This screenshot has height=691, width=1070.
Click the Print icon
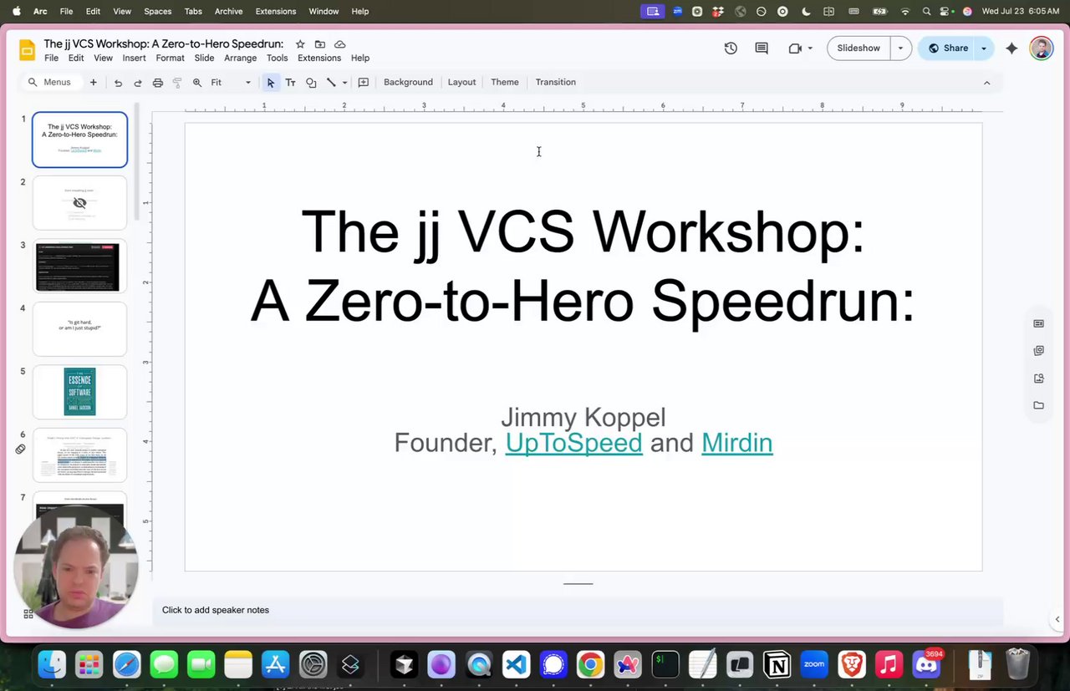click(x=157, y=82)
